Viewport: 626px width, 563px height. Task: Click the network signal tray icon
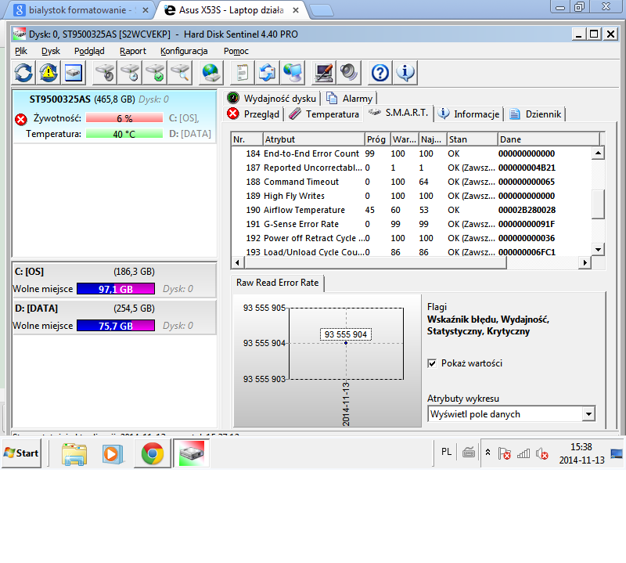[523, 453]
